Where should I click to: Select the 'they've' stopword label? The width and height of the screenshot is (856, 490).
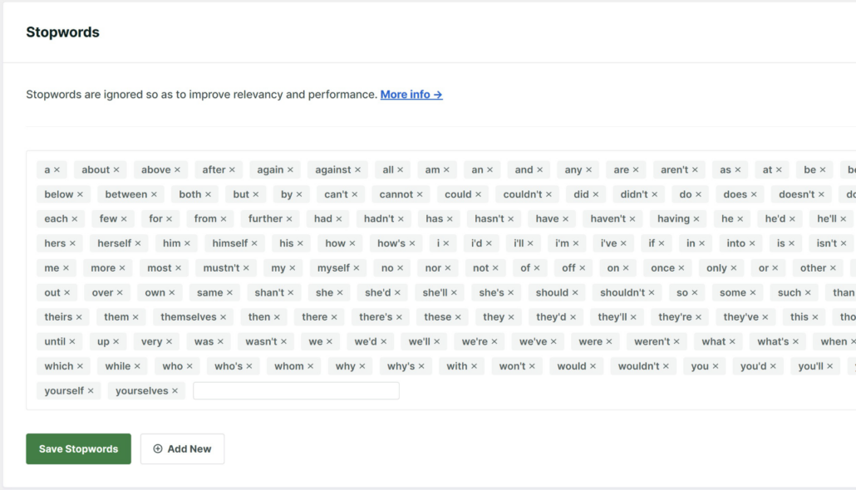[740, 317]
